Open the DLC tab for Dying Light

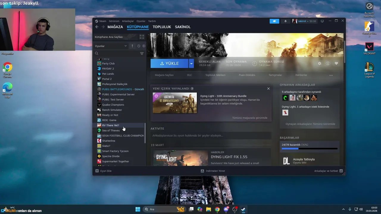point(189,75)
